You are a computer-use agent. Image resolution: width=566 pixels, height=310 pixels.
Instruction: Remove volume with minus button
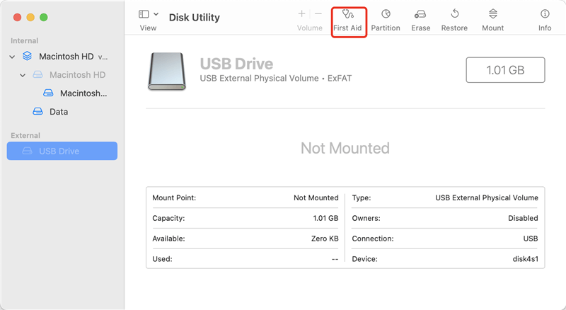(318, 14)
